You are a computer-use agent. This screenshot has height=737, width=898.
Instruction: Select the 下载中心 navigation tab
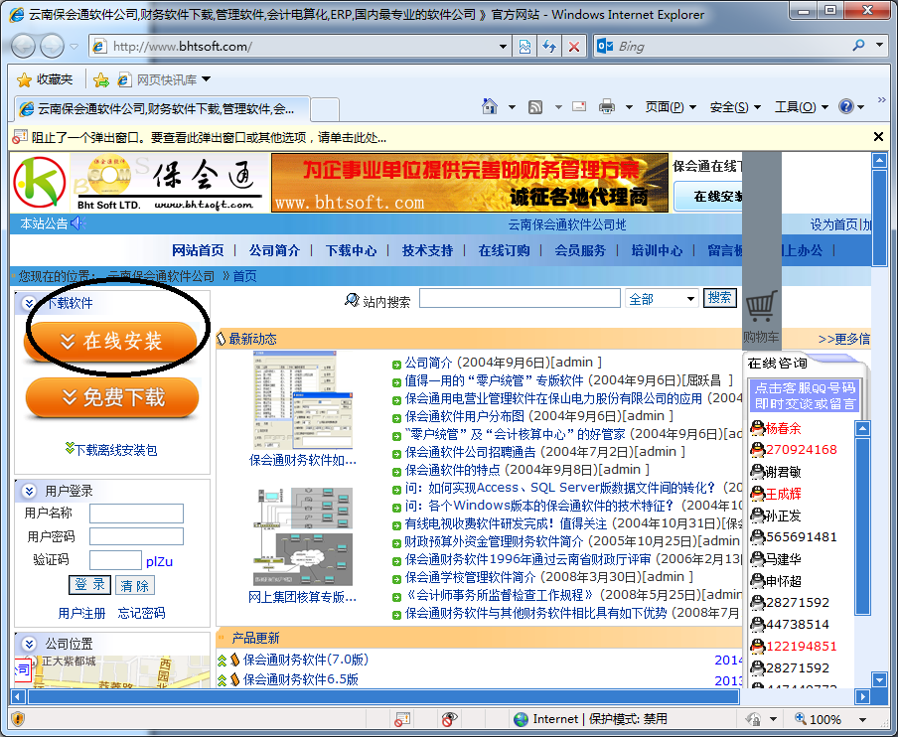click(351, 250)
